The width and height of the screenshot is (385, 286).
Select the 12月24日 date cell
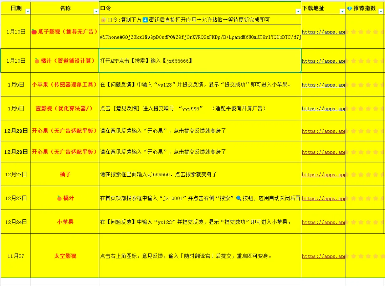pyautogui.click(x=16, y=222)
